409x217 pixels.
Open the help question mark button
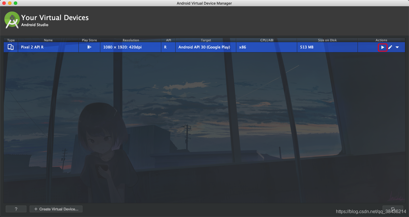point(16,209)
